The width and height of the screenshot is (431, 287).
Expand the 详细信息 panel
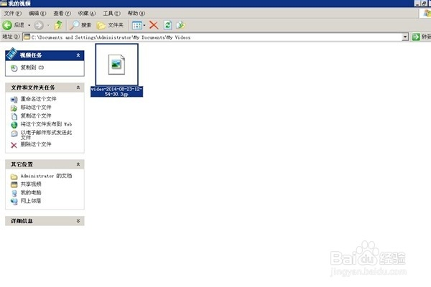tap(78, 221)
